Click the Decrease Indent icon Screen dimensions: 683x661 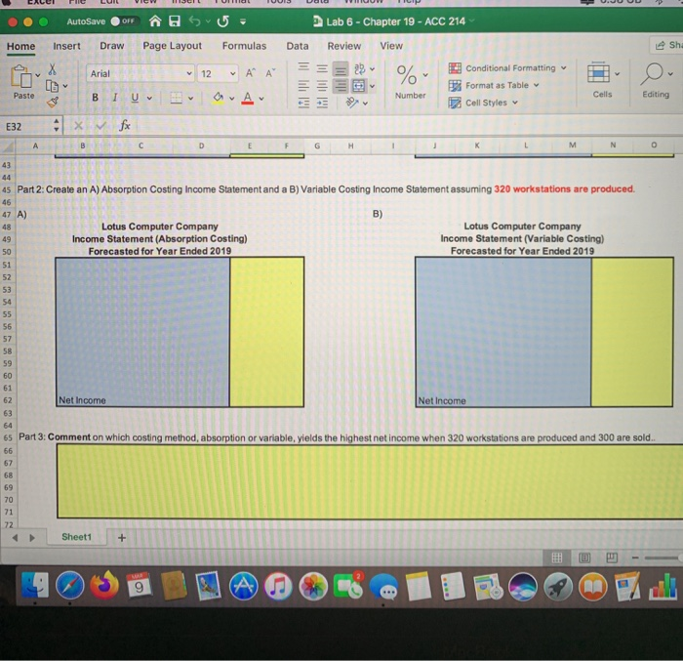click(x=303, y=103)
